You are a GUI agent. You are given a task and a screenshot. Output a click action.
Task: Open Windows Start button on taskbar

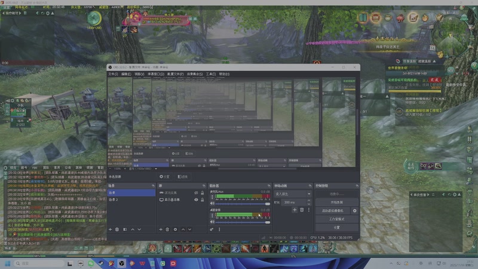click(x=8, y=264)
